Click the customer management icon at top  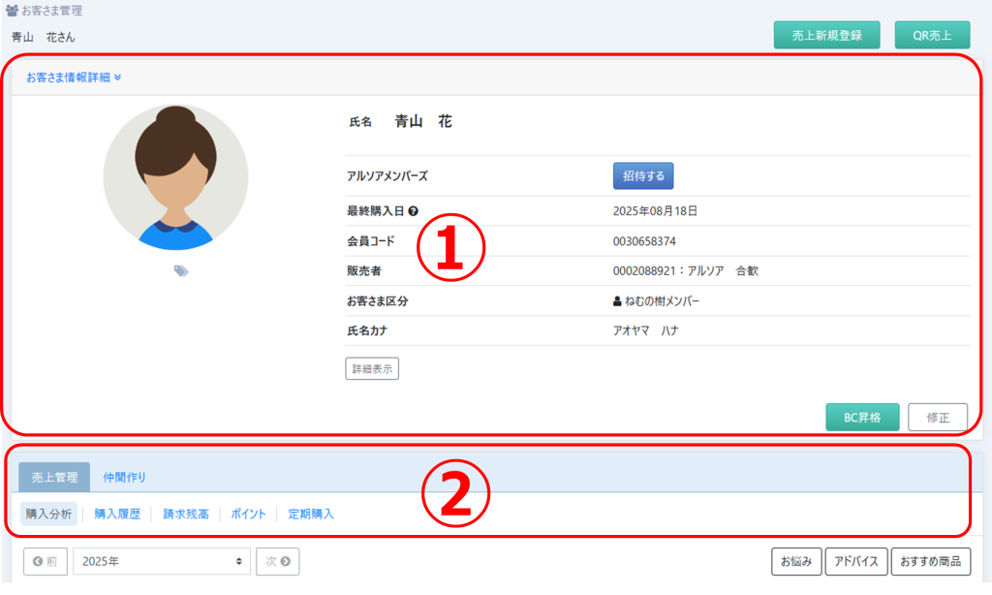tap(12, 11)
